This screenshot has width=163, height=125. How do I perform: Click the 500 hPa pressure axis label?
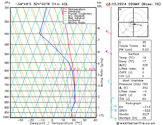point(7,54)
